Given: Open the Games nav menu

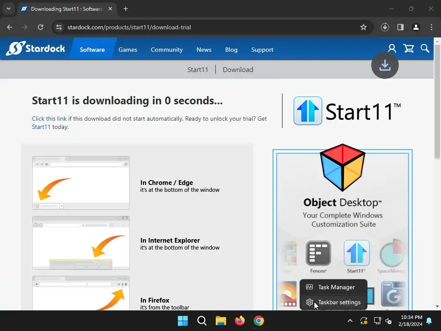Looking at the screenshot, I should coord(127,50).
